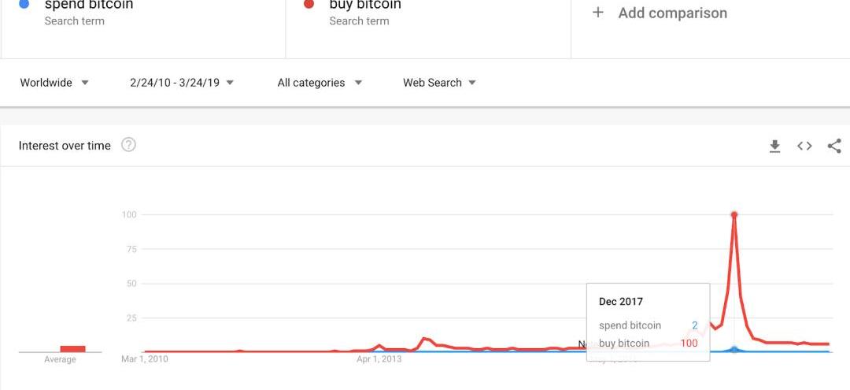Select the buy bitcoin search term
850x390 pixels.
coord(365,6)
